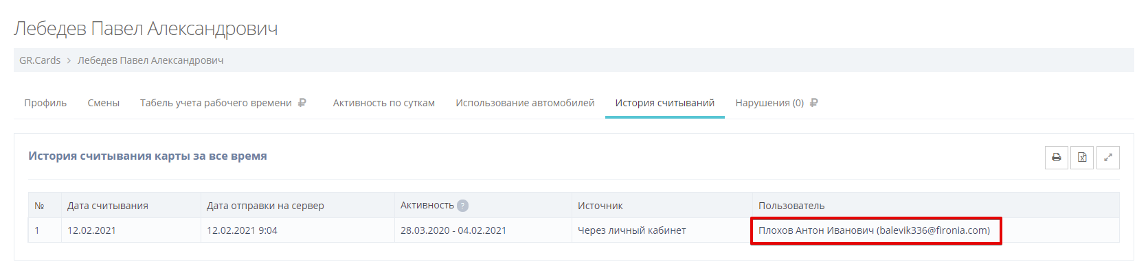
Task: Open Табель учета рабочего времени tab
Action: [x=216, y=103]
